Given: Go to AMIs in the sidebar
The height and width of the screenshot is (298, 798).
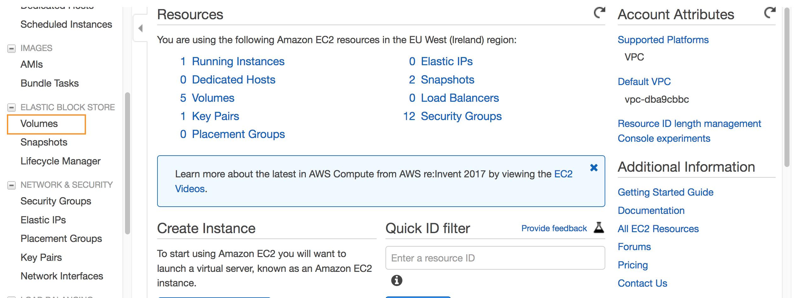Looking at the screenshot, I should point(31,65).
